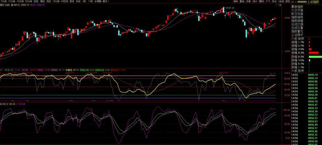Toggle the side panel layout icon
The width and height of the screenshot is (322, 145).
tap(280, 5)
